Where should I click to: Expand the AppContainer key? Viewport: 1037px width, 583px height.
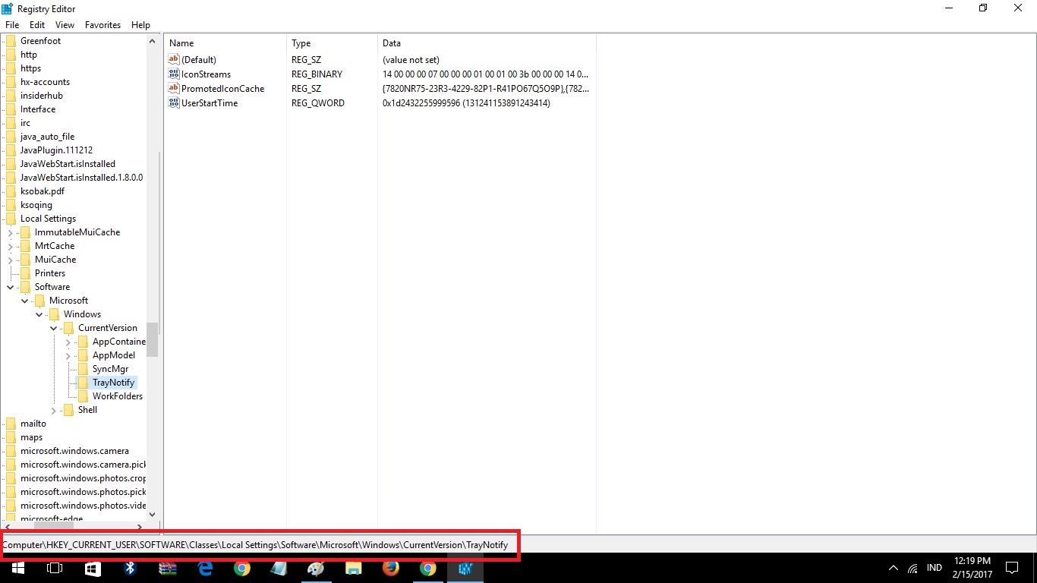tap(68, 342)
